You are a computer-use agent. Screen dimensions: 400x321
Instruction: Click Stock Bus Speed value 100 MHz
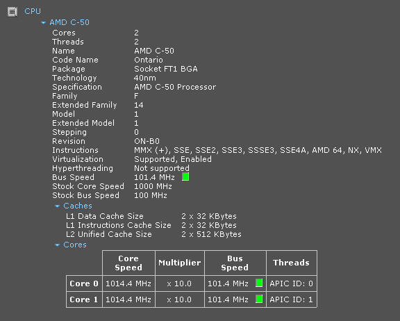(151, 195)
